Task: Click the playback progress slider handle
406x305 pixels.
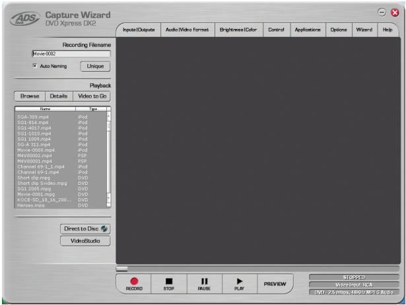Action: 121,269
